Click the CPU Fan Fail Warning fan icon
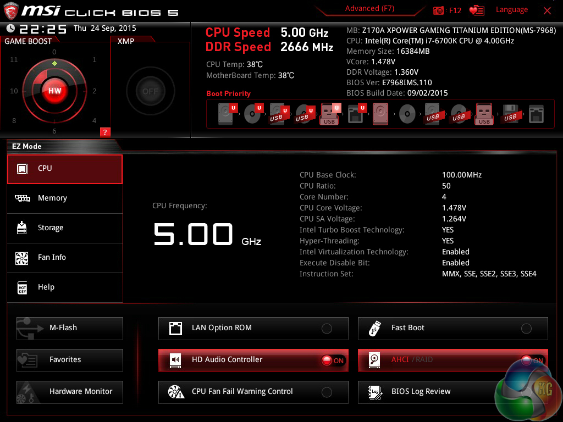 (176, 392)
